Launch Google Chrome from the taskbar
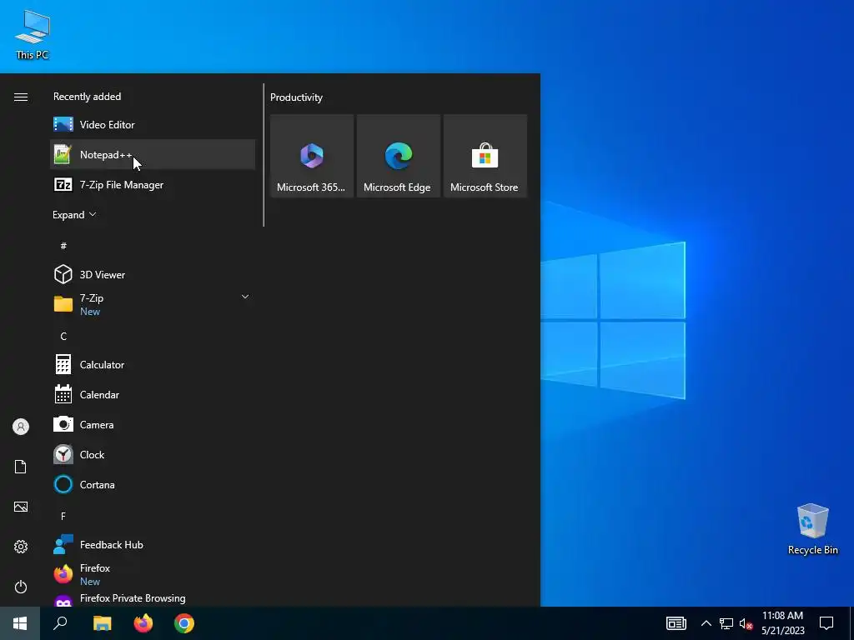The image size is (854, 640). pos(184,623)
